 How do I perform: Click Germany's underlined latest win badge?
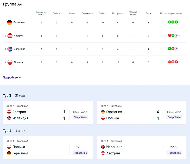click(x=176, y=22)
